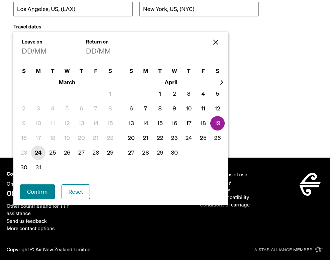330x260 pixels.
Task: Select April 12 in the calendar
Action: tap(217, 108)
